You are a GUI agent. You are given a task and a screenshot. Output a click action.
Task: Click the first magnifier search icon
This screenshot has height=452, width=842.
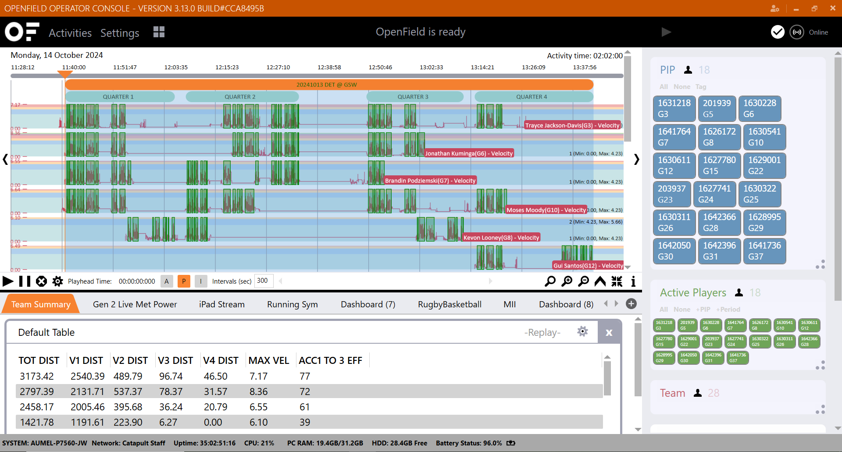tap(550, 281)
